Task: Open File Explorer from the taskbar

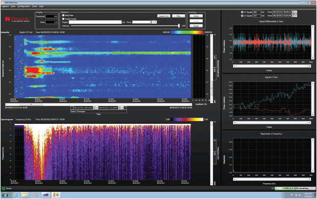Action: tap(25, 195)
